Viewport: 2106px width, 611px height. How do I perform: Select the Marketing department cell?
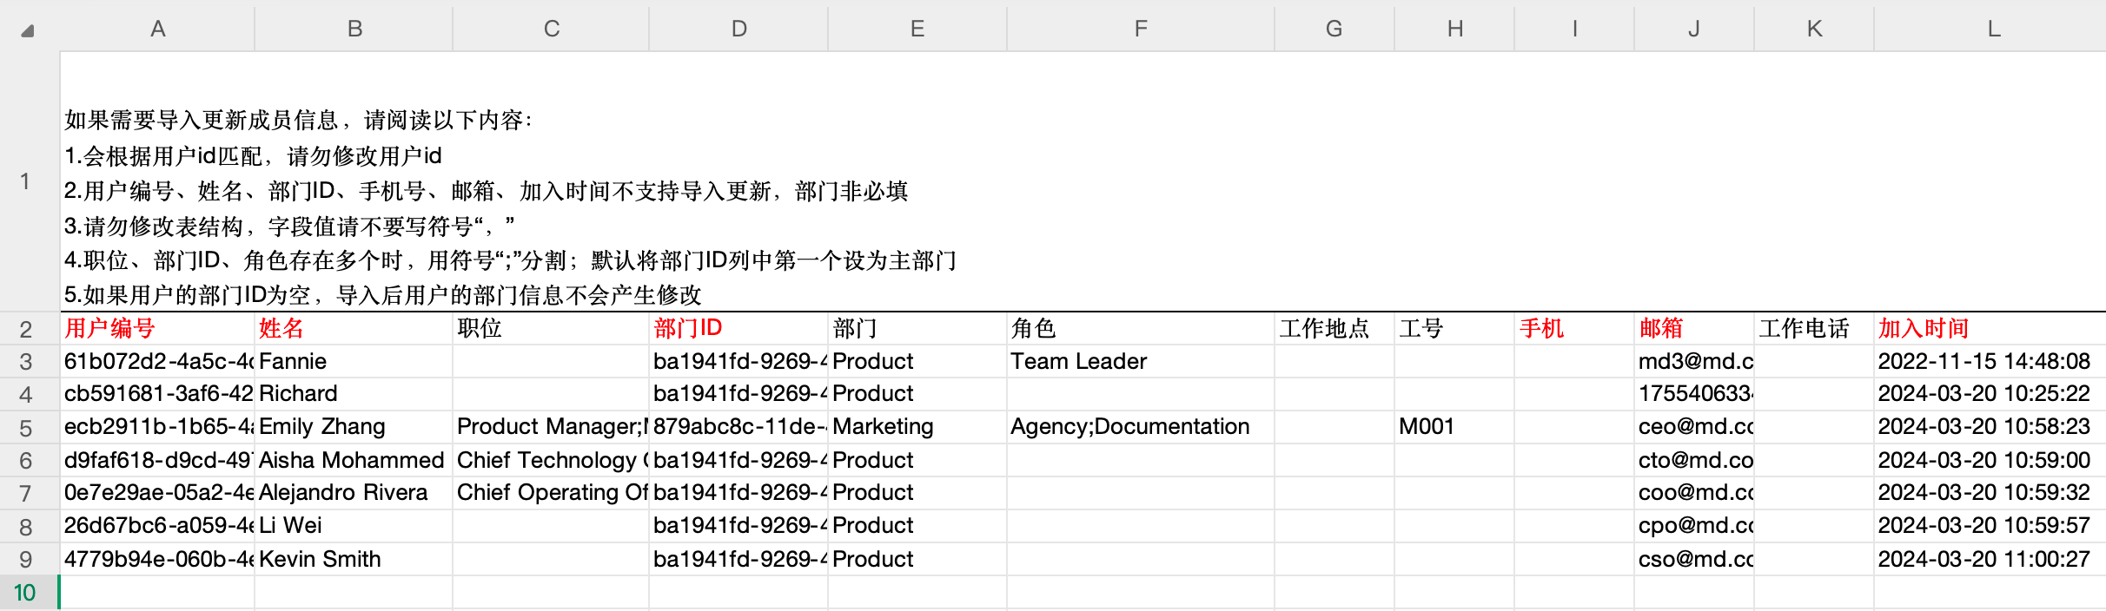tap(917, 427)
